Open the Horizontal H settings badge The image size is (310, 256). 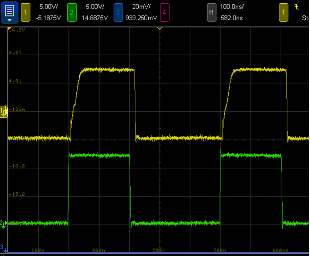click(x=212, y=12)
